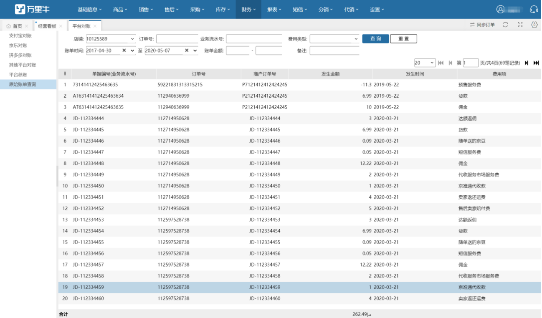Screen dimensions: 542x318
Task: Open the 基础信息 menu
Action: (x=90, y=9)
